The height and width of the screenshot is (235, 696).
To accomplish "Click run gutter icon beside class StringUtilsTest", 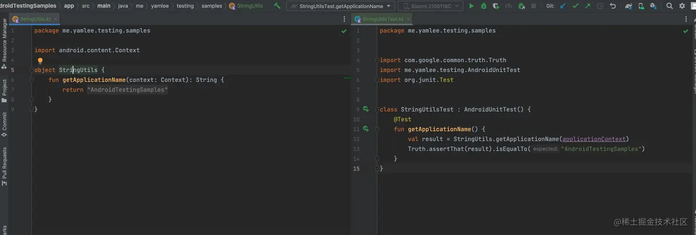I will click(x=366, y=109).
